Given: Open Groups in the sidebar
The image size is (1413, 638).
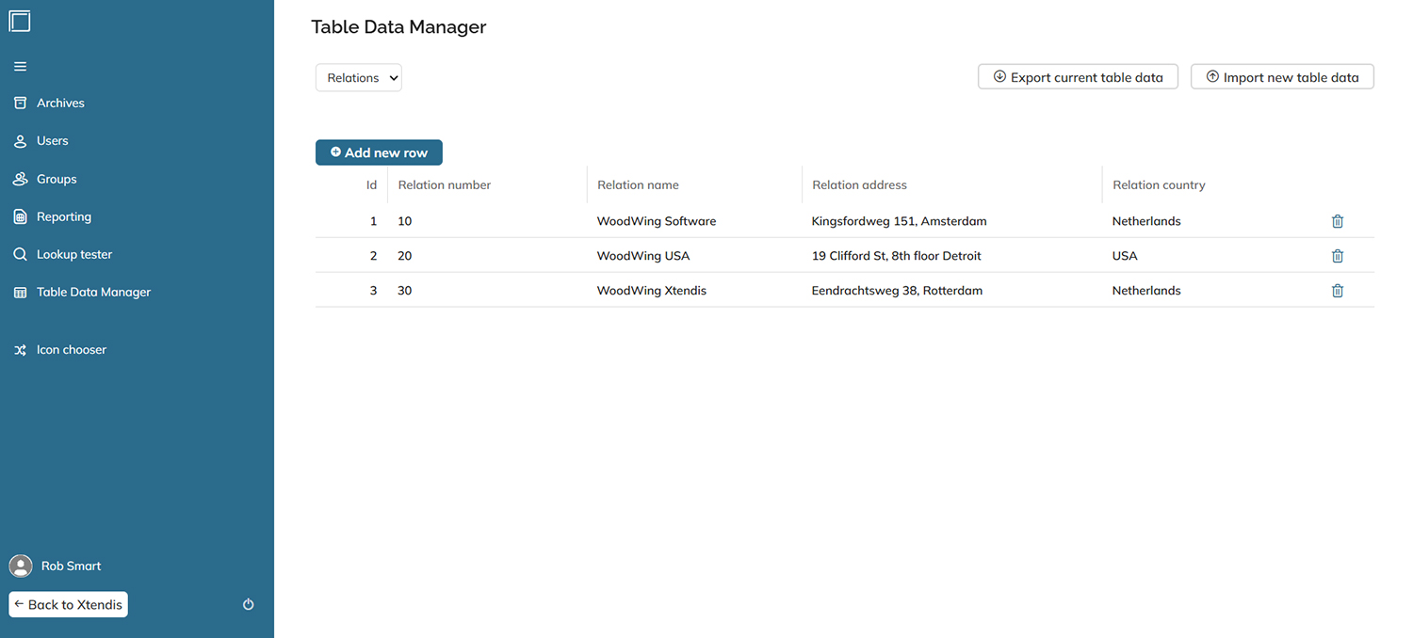Looking at the screenshot, I should coord(57,179).
